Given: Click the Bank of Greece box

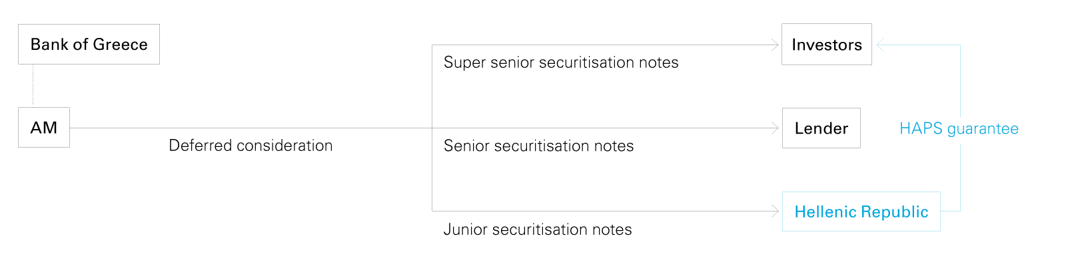Looking at the screenshot, I should (x=89, y=45).
